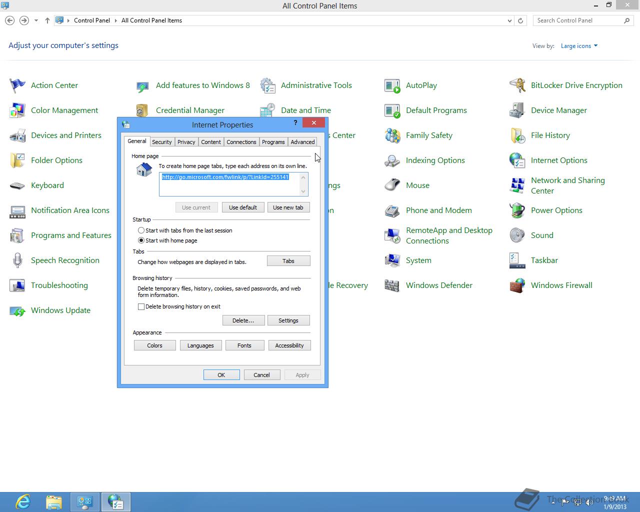640x512 pixels.
Task: Open the Windows Defender wall icon
Action: 392,285
